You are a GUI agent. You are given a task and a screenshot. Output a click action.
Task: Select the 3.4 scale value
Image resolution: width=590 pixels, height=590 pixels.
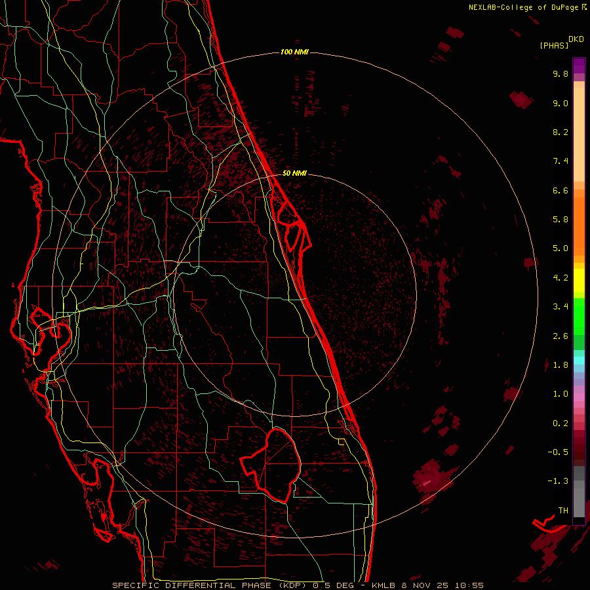[x=560, y=307]
